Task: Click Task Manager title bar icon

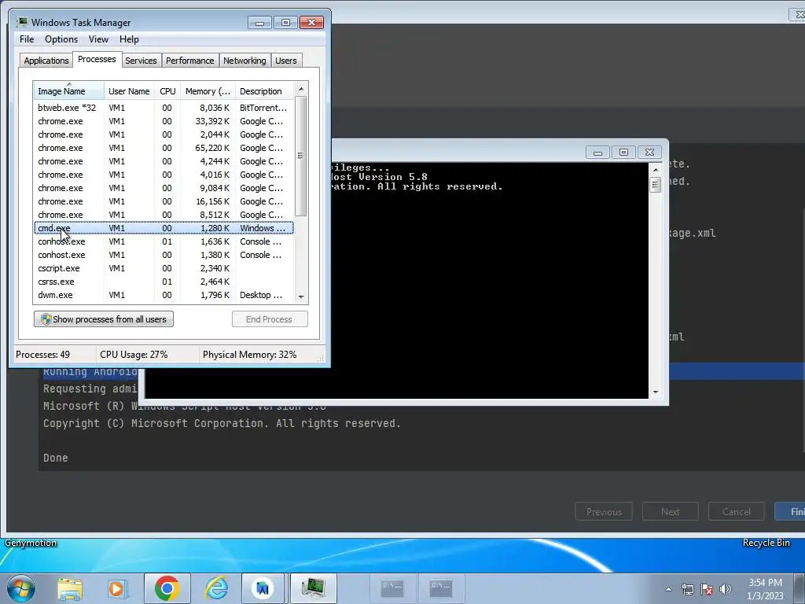Action: tap(22, 22)
